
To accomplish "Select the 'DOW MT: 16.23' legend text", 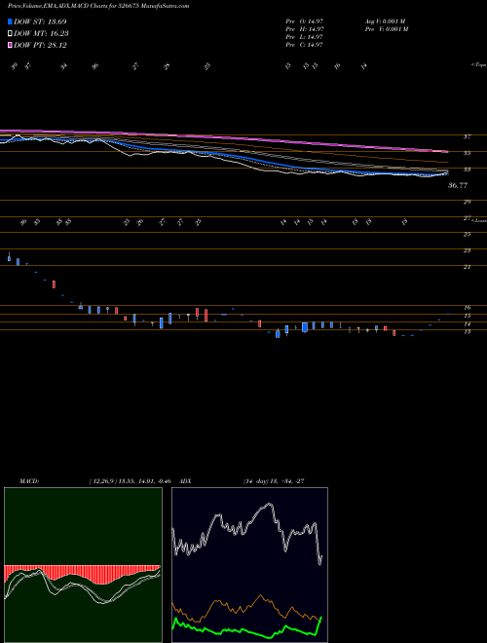I will click(x=41, y=34).
